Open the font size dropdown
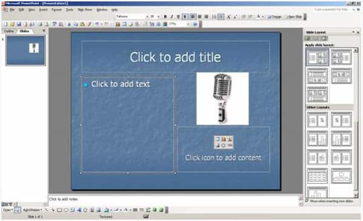Image resolution: width=363 pixels, height=221 pixels. (x=159, y=17)
